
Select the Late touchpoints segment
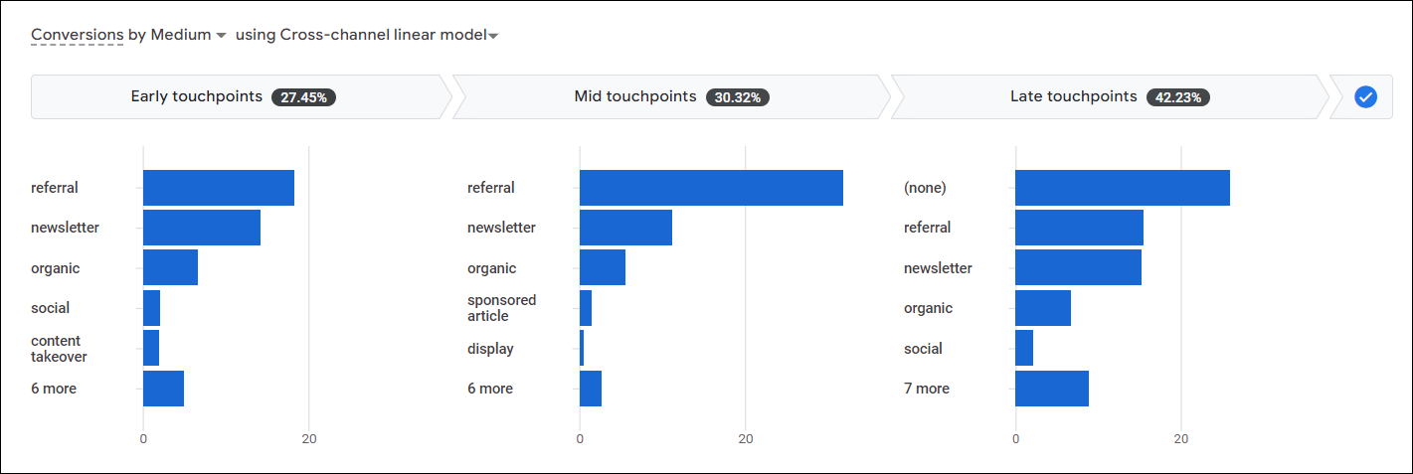coord(1110,96)
